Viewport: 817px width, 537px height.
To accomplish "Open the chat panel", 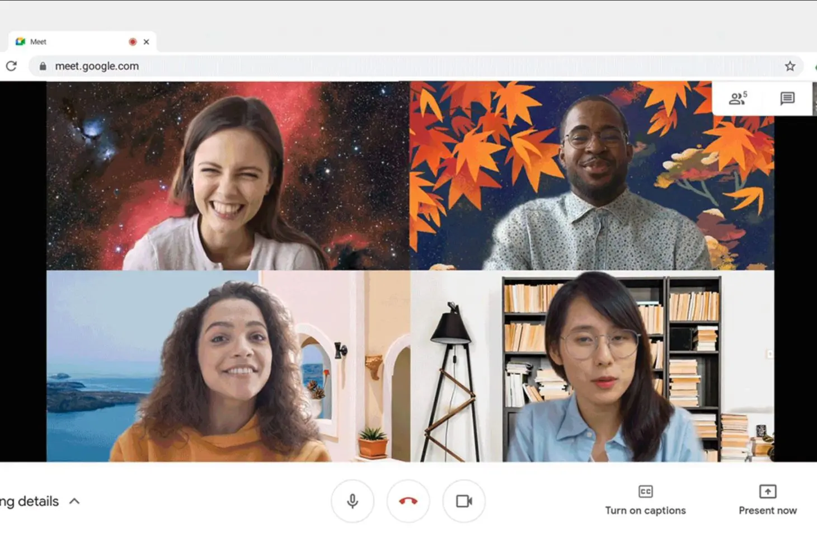I will pos(787,98).
